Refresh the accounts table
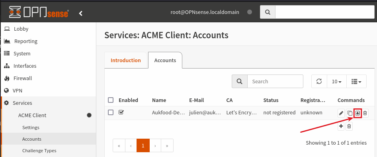Image resolution: width=377 pixels, height=157 pixels. coord(319,81)
